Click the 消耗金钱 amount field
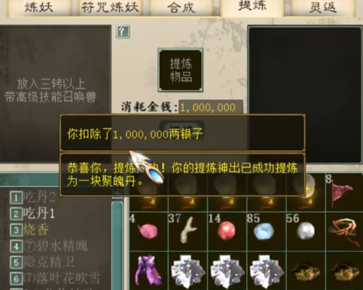Image resolution: width=363 pixels, height=290 pixels. click(211, 107)
